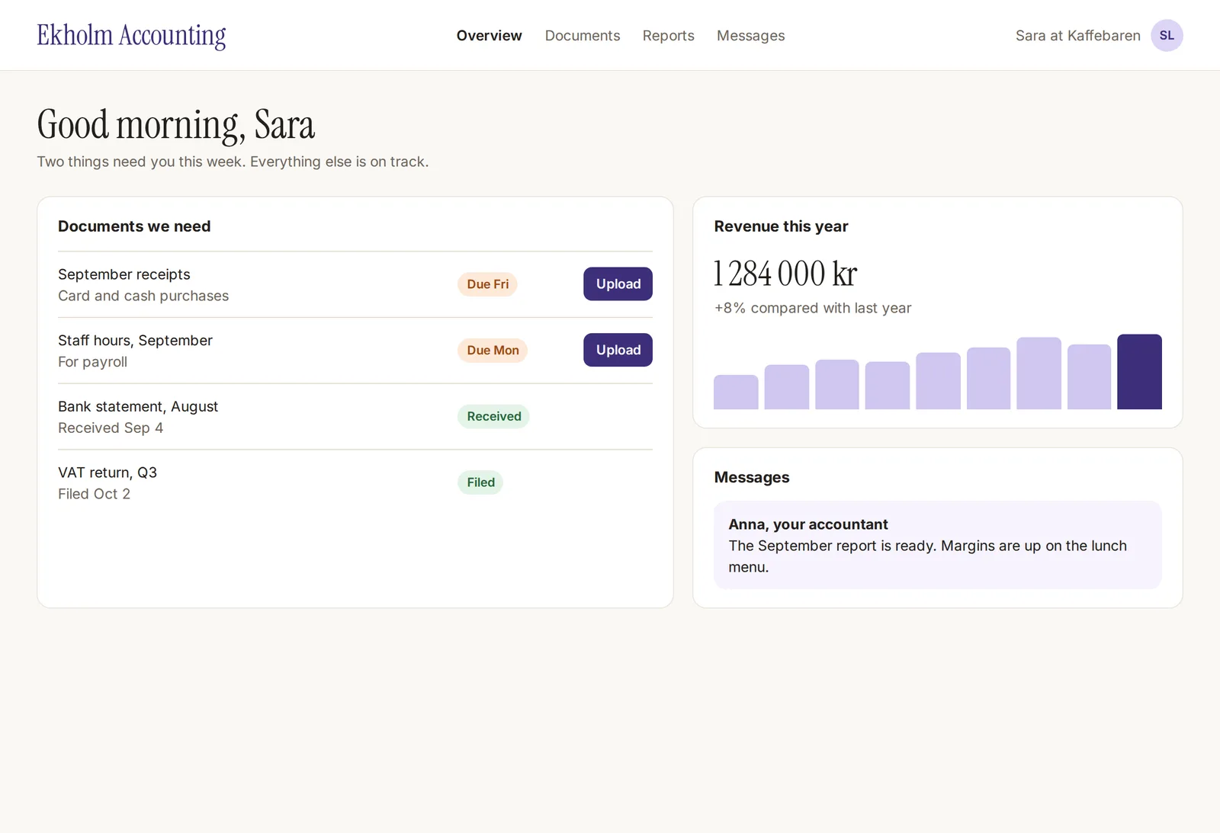Click the 1 284 000 kr revenue figure
This screenshot has height=833, width=1220.
tap(785, 274)
